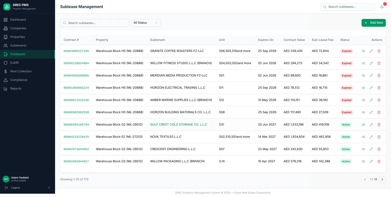Edit the HORIZON BUILDING MATERIALS sublease

pyautogui.click(x=371, y=112)
